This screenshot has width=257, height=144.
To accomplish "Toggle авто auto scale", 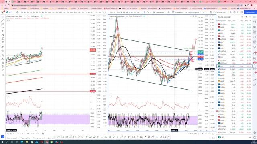I will coord(210,134).
